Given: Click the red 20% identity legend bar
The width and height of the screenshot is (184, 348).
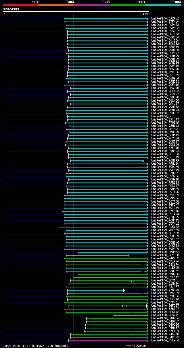Looking at the screenshot, I should tap(20, 5).
